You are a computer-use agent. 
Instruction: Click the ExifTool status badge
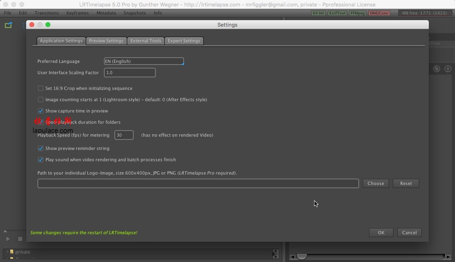337,13
